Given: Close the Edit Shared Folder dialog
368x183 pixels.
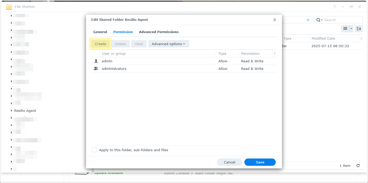Looking at the screenshot, I should click(x=275, y=20).
